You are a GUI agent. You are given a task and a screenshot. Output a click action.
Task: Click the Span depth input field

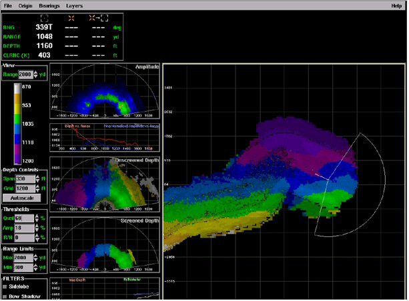point(25,178)
